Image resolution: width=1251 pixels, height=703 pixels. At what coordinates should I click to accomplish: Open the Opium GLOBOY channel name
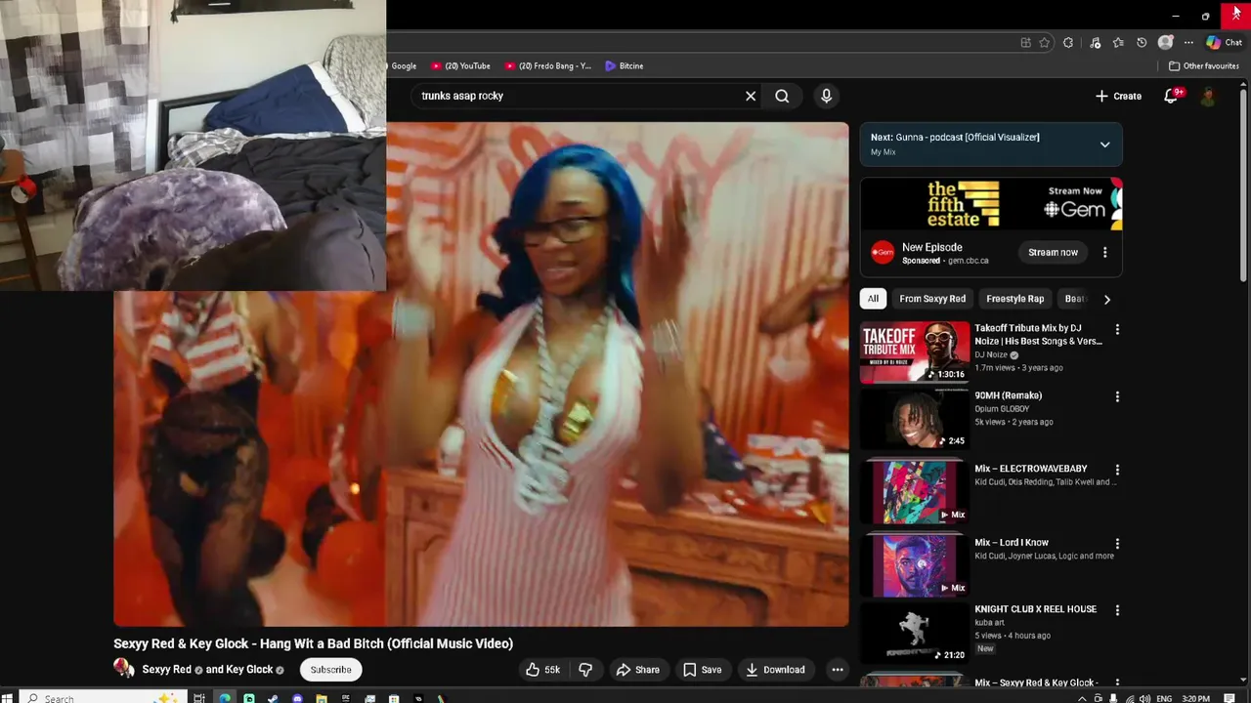click(x=1002, y=408)
